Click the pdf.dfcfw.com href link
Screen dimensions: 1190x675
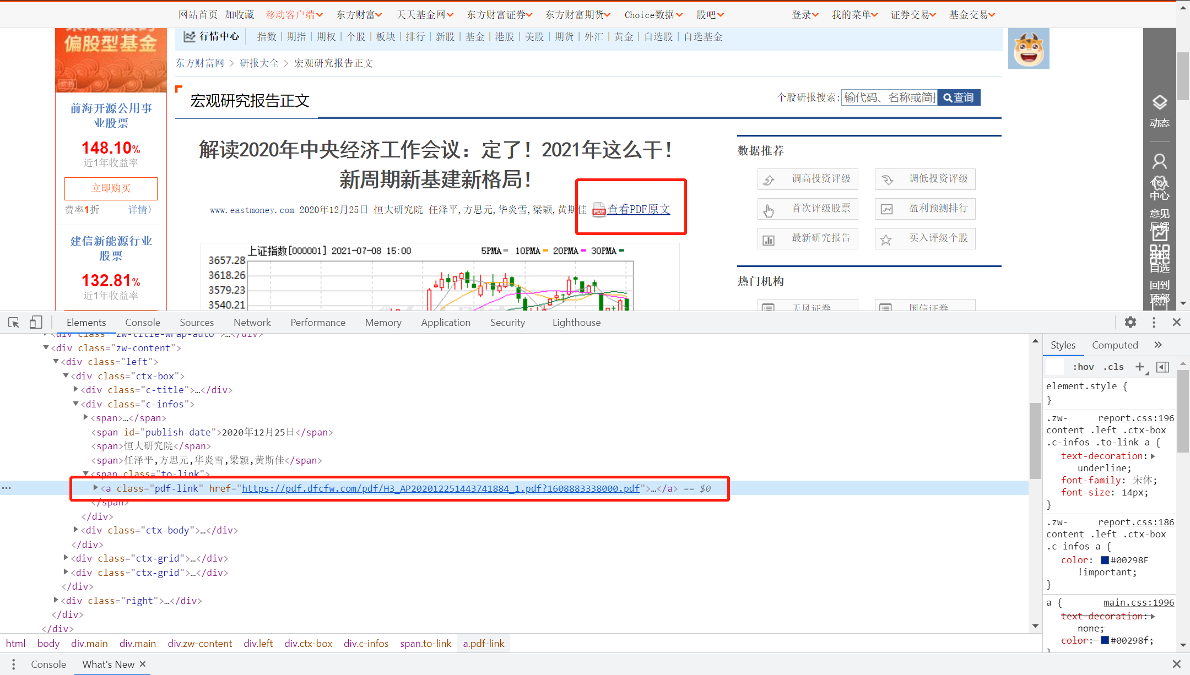441,488
